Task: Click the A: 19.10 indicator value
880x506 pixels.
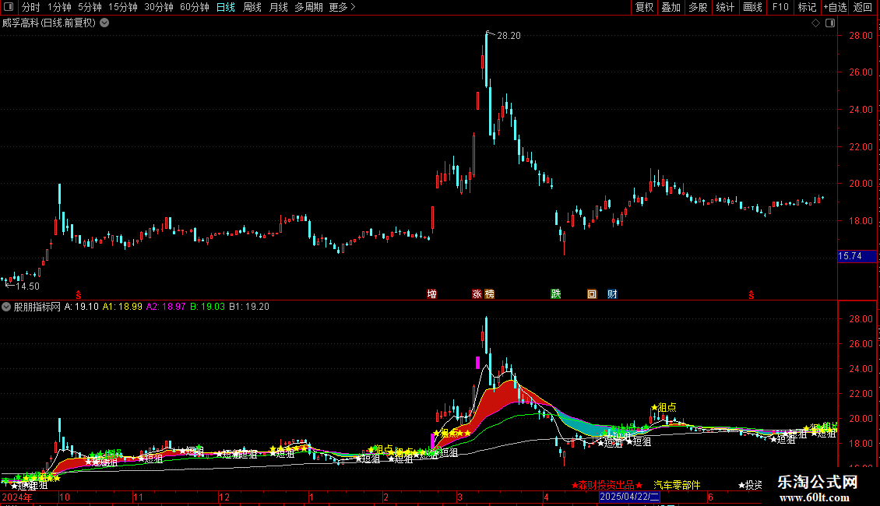Action: click(x=81, y=307)
